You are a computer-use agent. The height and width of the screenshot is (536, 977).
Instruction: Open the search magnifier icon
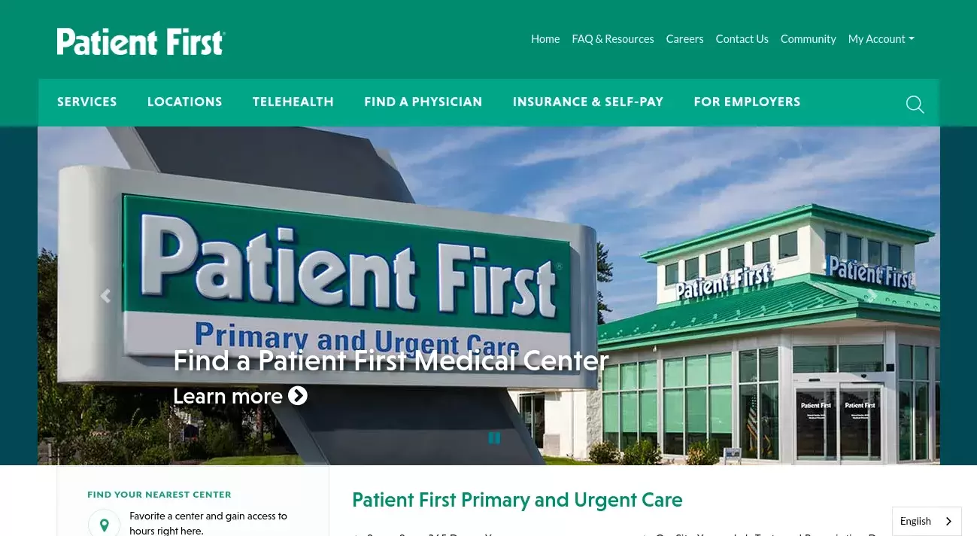point(915,105)
